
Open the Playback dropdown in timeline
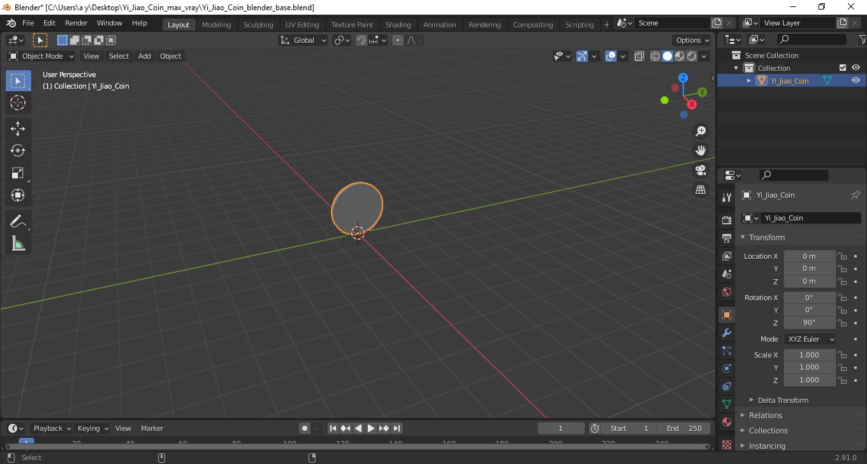52,428
